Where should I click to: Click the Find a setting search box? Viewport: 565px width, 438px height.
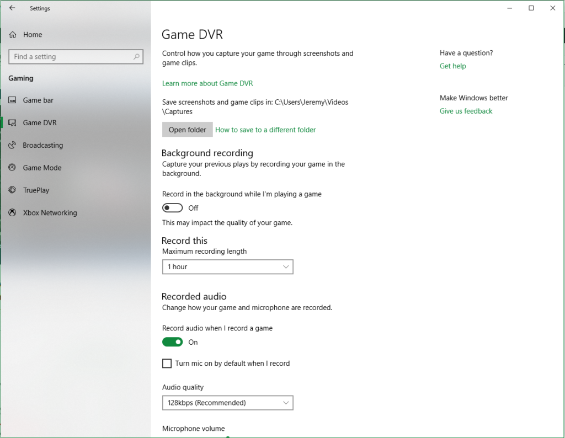(x=71, y=57)
